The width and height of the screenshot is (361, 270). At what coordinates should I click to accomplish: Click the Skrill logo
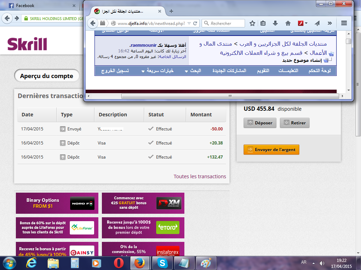[27, 44]
